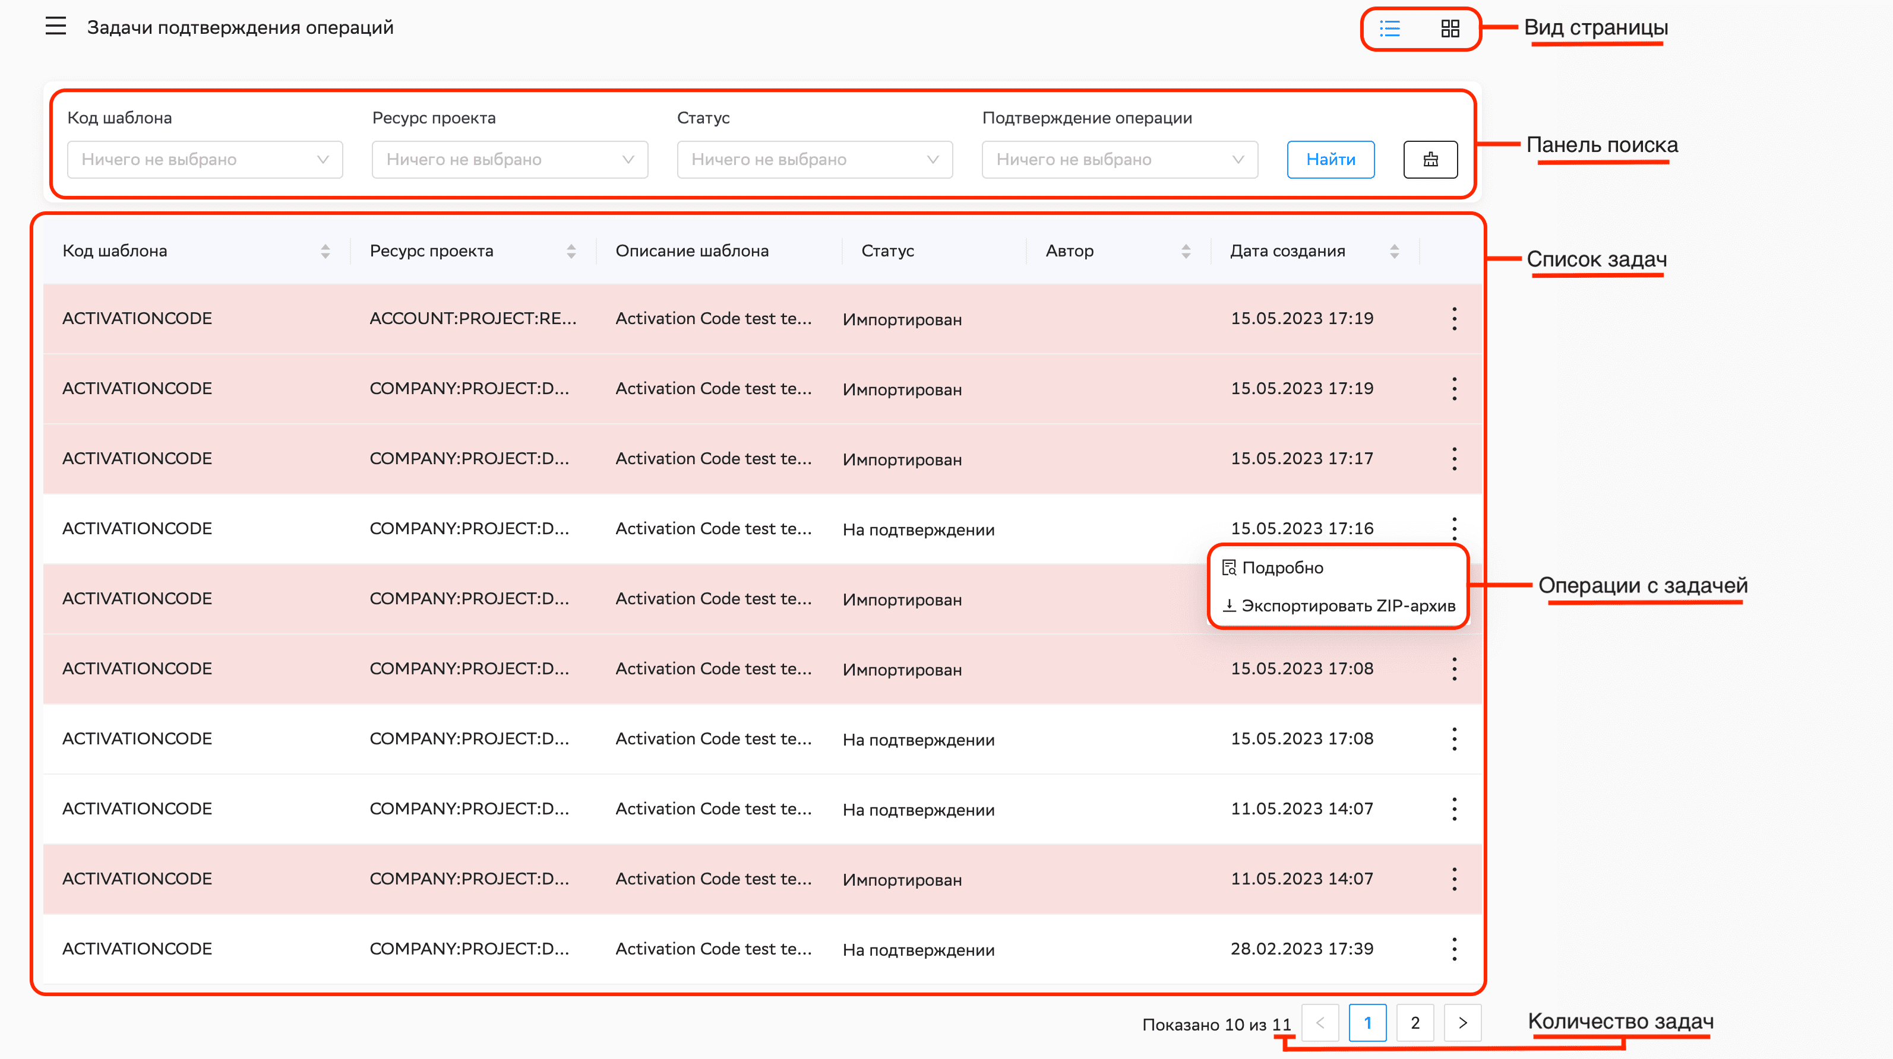The image size is (1893, 1059).
Task: Switch to grid view layout
Action: (1450, 28)
